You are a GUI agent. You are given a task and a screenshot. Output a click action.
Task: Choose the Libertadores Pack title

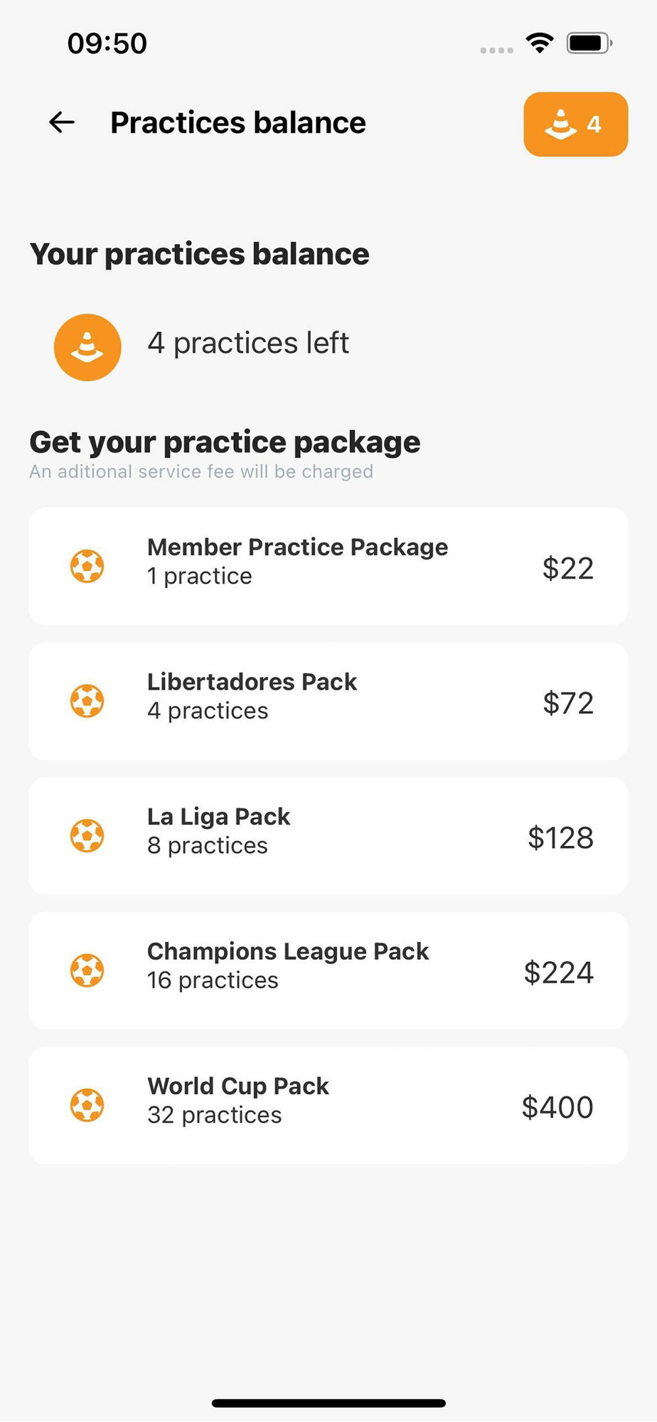tap(252, 682)
